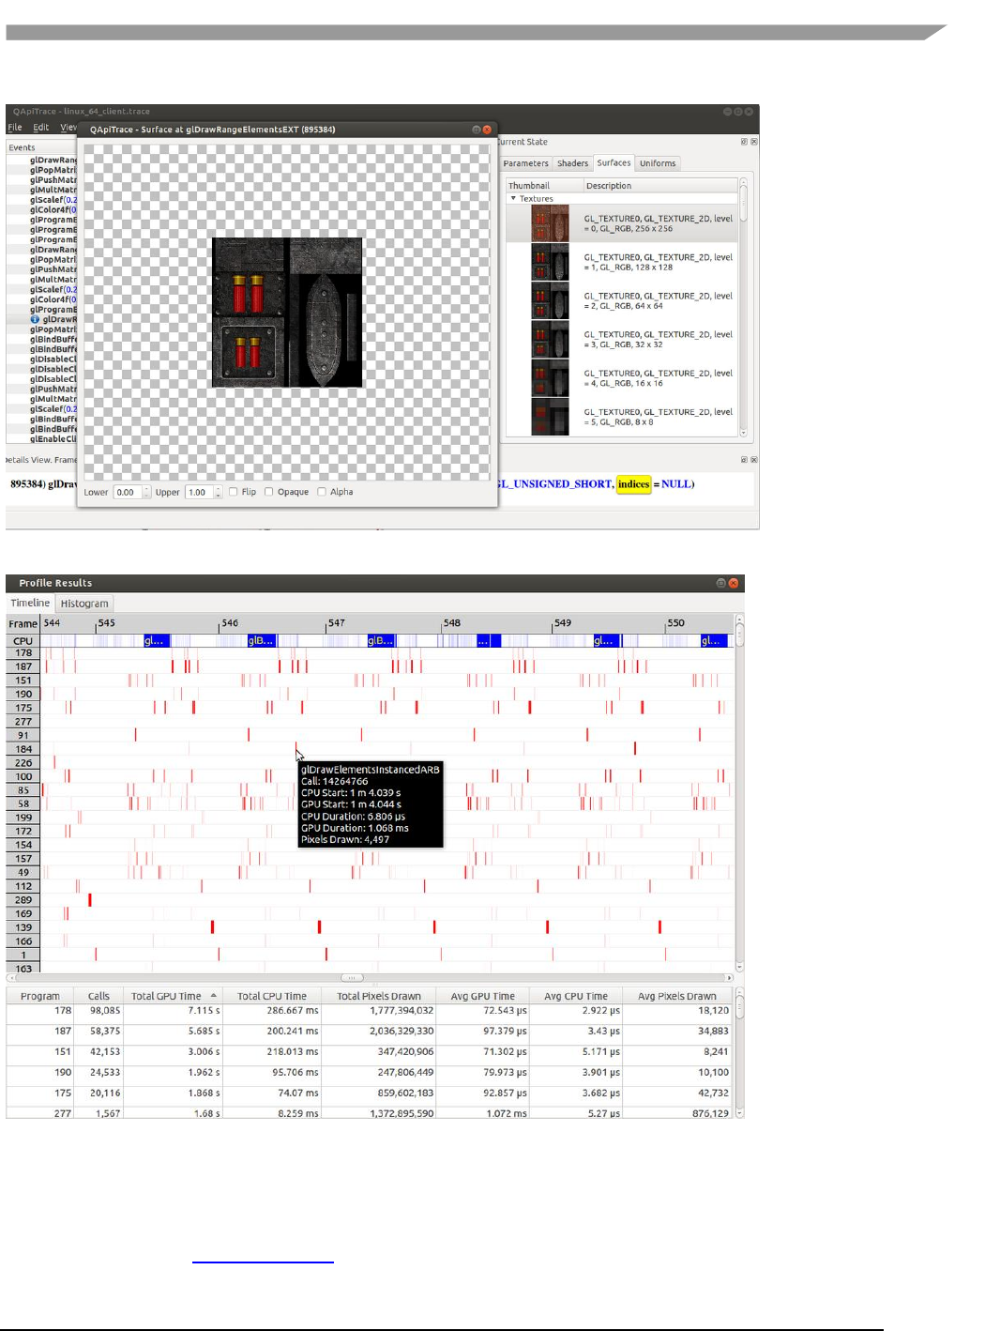Click the Lower value spinner arrows
This screenshot has height=1331, width=985.
(x=146, y=492)
